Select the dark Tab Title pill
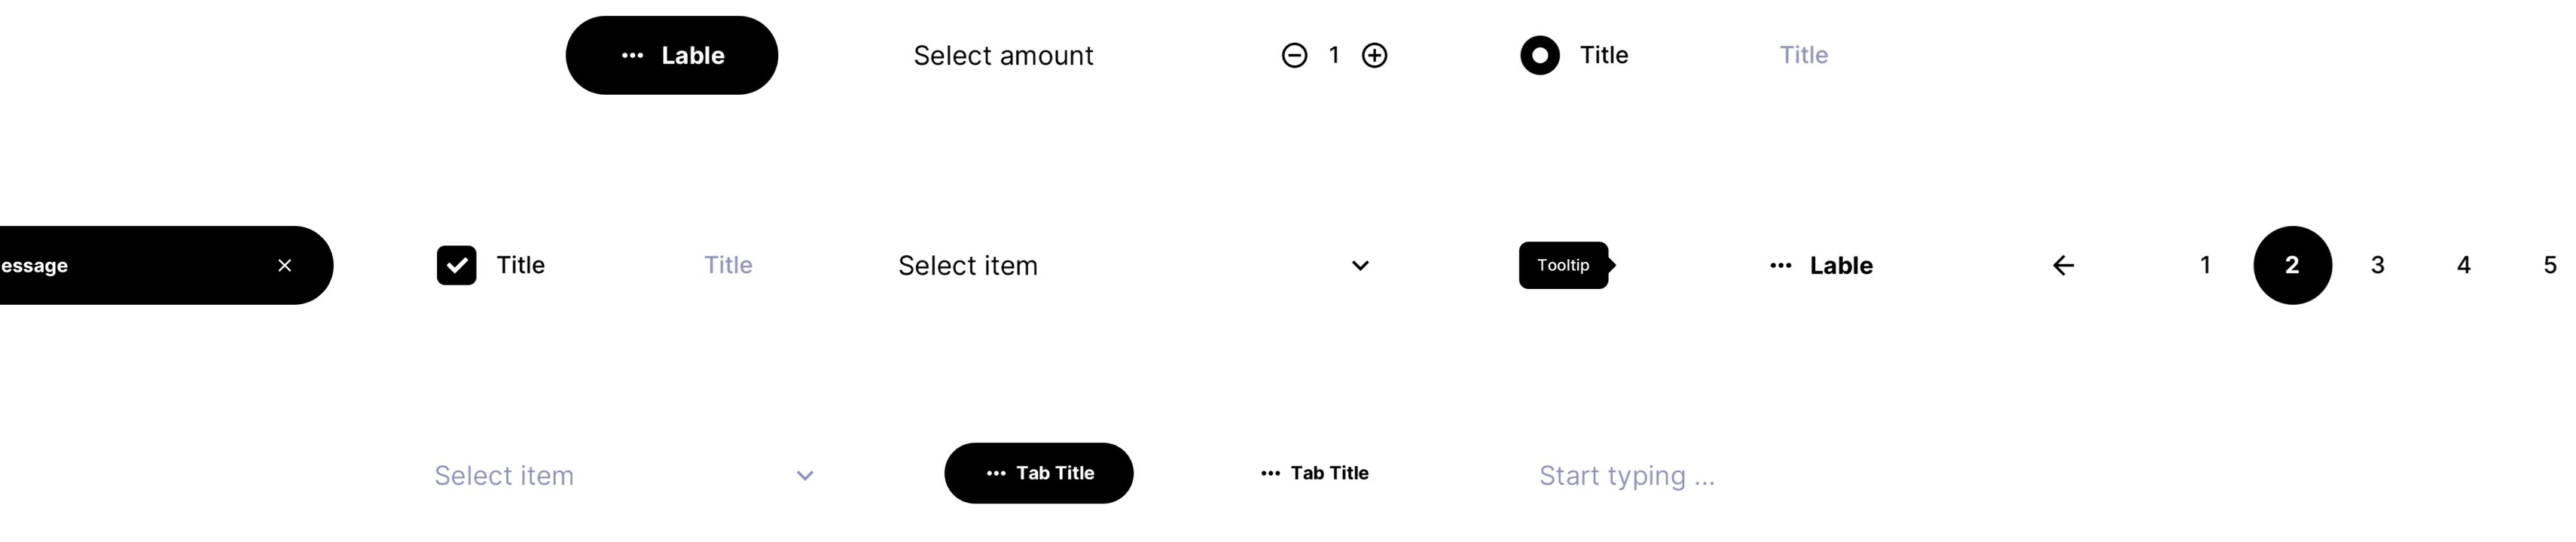 pos(1038,472)
